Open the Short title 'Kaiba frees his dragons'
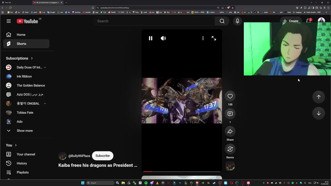Image resolution: width=331 pixels, height=186 pixels. click(98, 165)
